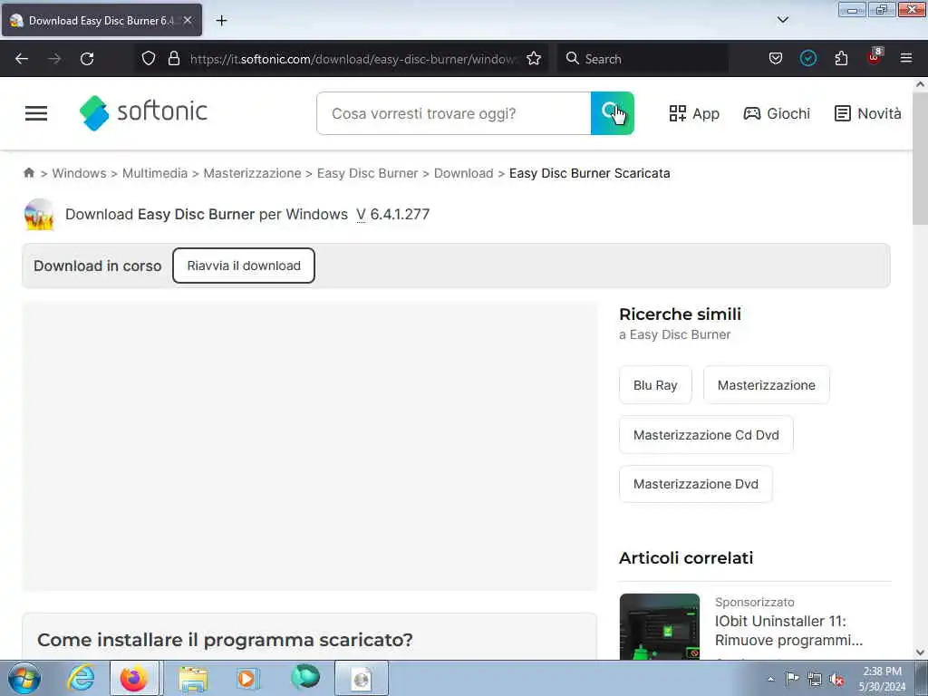Bookmark this page with the star
The width and height of the screenshot is (928, 696).
(534, 58)
